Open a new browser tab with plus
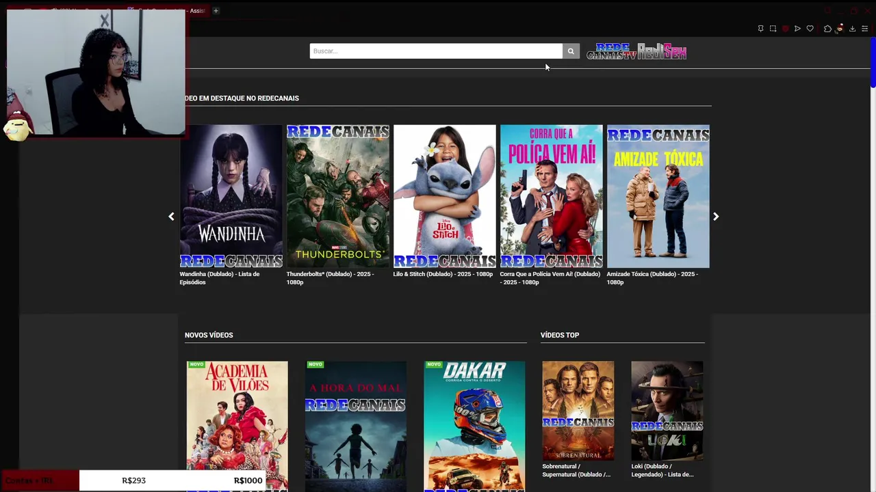Viewport: 876px width, 492px height. coord(216,10)
